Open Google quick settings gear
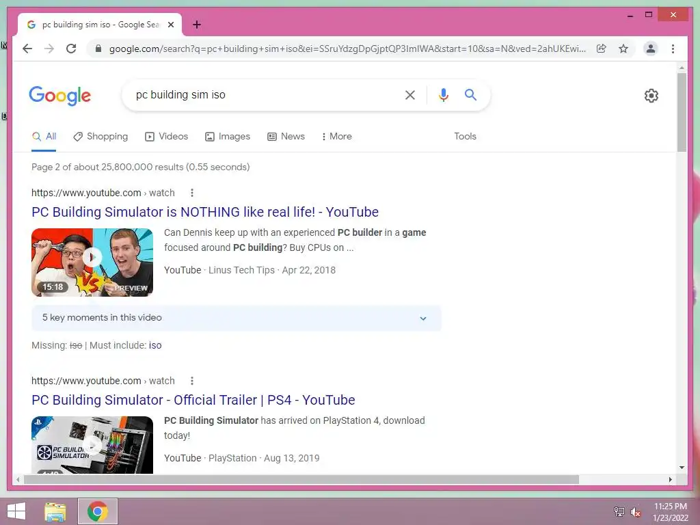Screen dimensions: 700x525 (x=651, y=96)
